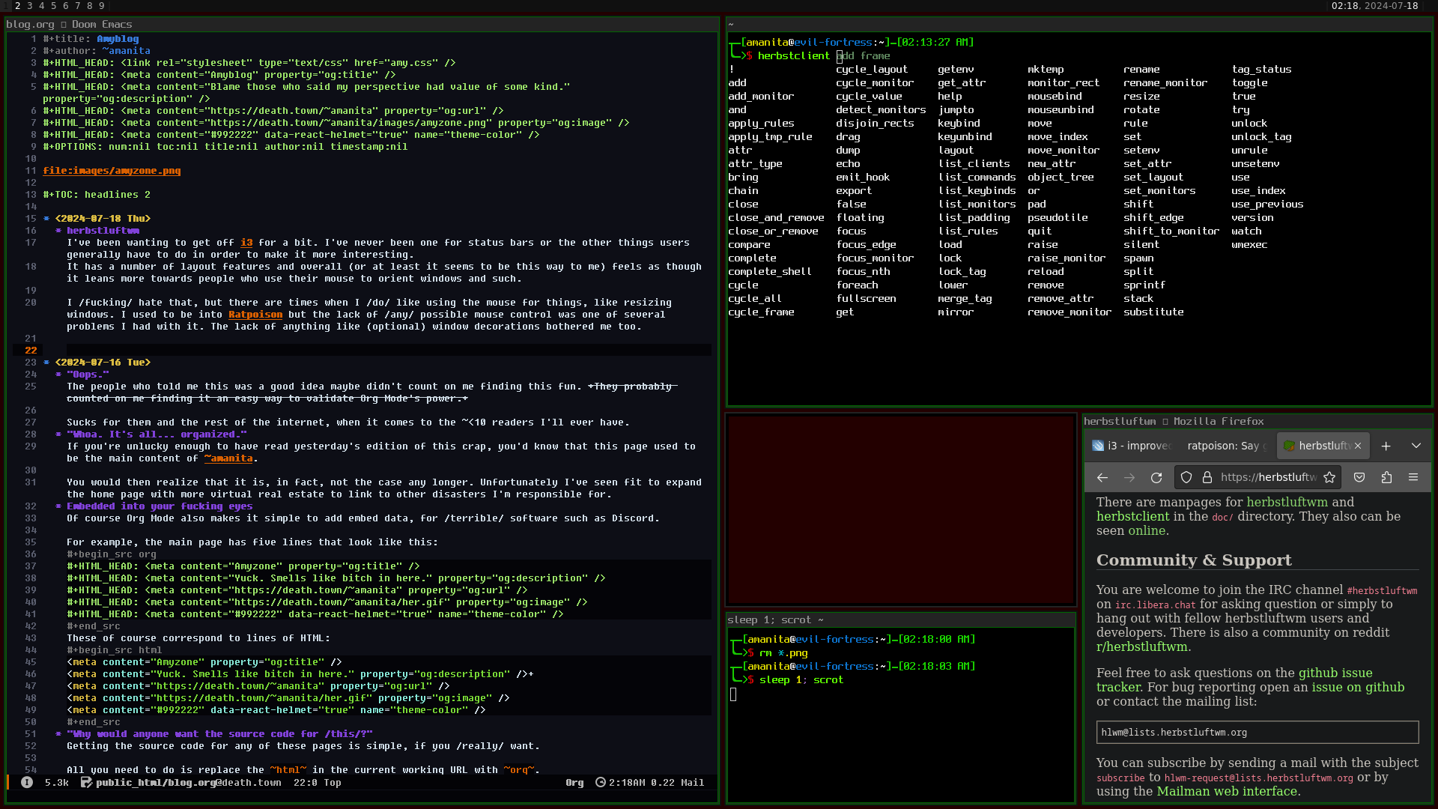Click Firefox back arrow button

click(x=1102, y=478)
